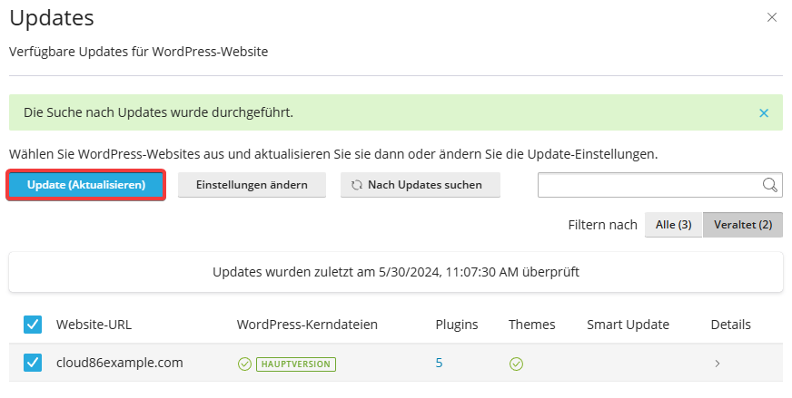Filter by Alle (3)
This screenshot has width=792, height=398.
(673, 225)
